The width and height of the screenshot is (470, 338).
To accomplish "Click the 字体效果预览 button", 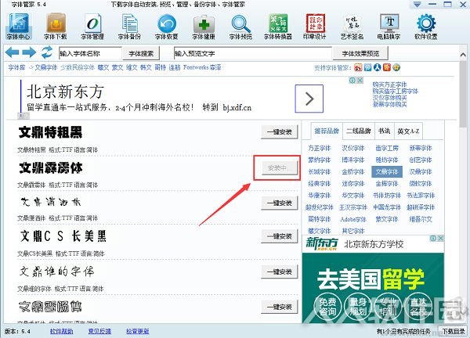I will click(x=360, y=53).
